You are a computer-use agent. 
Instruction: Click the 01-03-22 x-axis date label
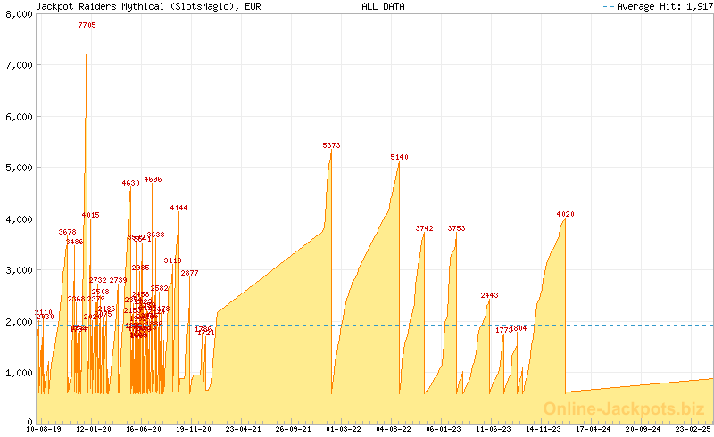[x=344, y=428]
